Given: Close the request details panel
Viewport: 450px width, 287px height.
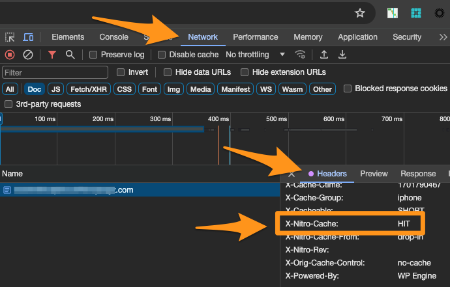Looking at the screenshot, I should point(292,174).
